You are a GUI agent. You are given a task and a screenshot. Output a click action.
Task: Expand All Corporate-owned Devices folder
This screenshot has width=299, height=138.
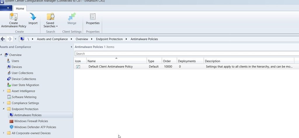coord(4,133)
